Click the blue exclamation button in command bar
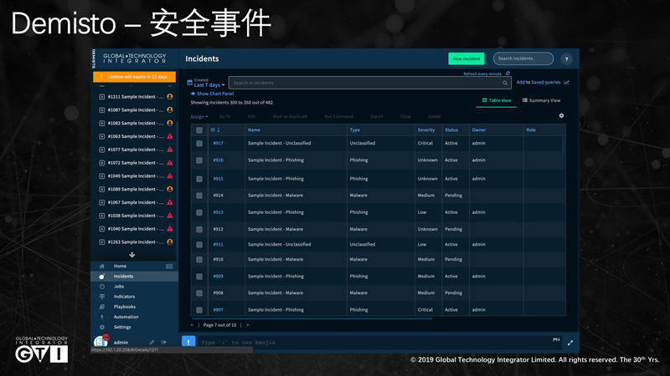Image resolution: width=670 pixels, height=376 pixels. coord(188,342)
